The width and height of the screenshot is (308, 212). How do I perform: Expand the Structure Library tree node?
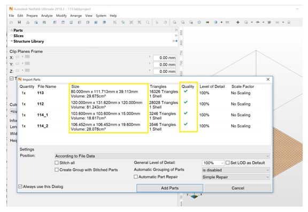point(12,41)
